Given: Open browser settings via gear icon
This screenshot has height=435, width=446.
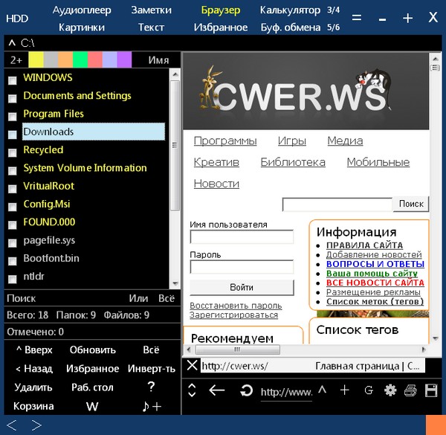Looking at the screenshot, I should tap(390, 390).
